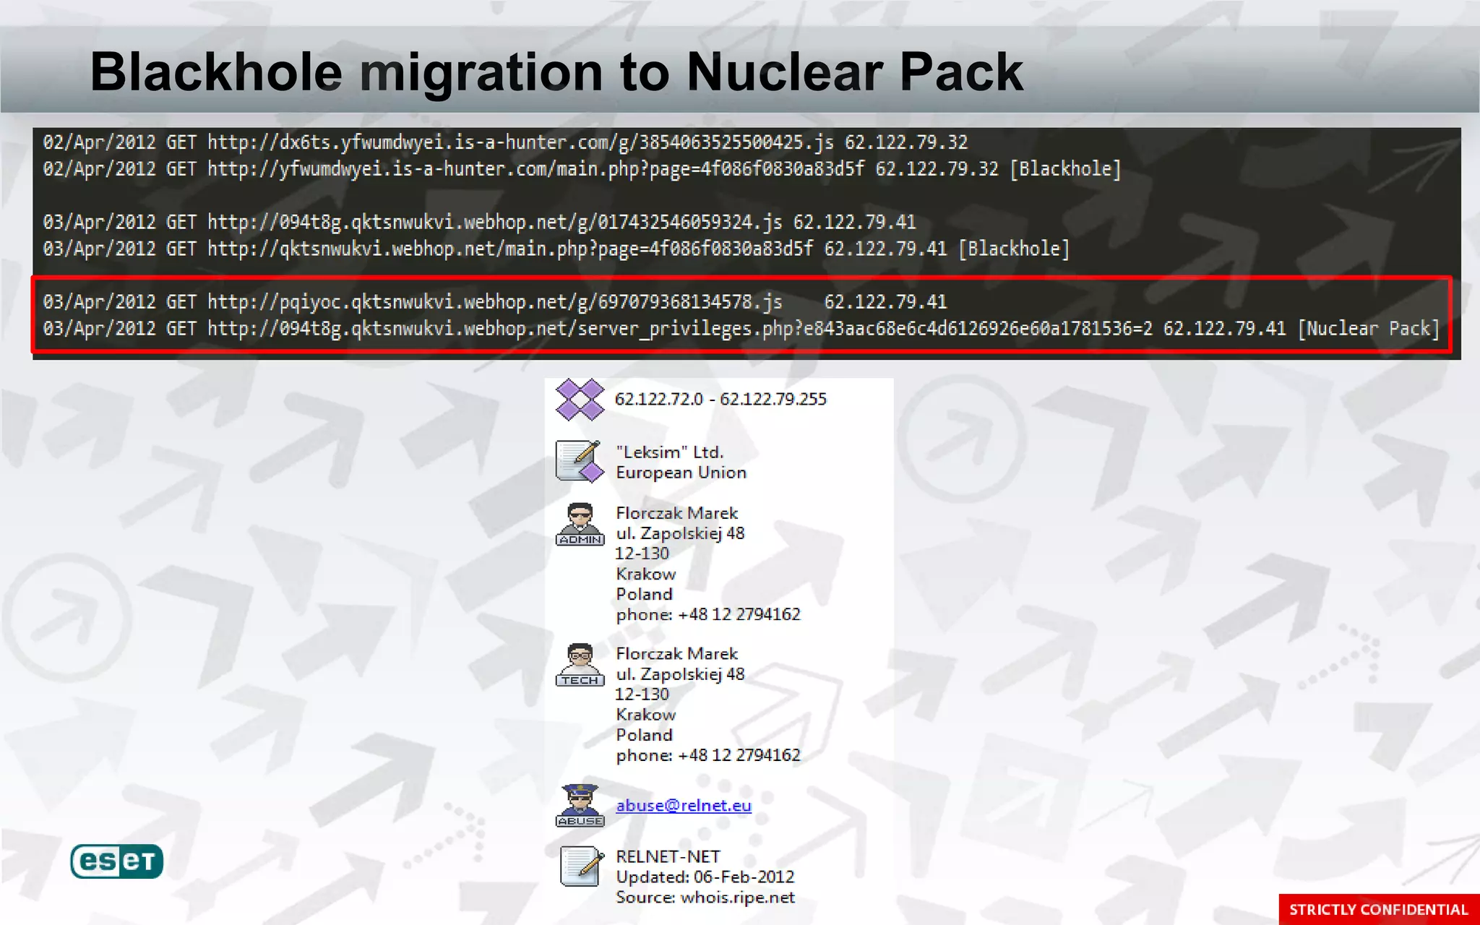Screen dimensions: 1480x925
Task: Click the Source: whois.ripe.net line
Action: point(705,898)
